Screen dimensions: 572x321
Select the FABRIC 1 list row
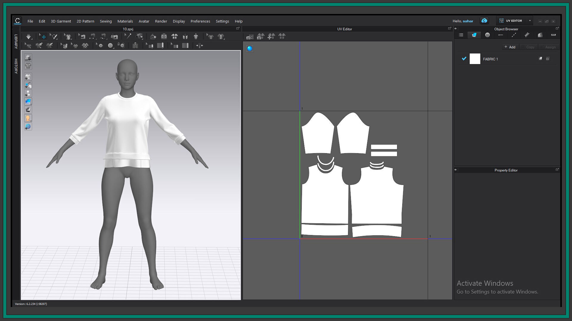[507, 59]
